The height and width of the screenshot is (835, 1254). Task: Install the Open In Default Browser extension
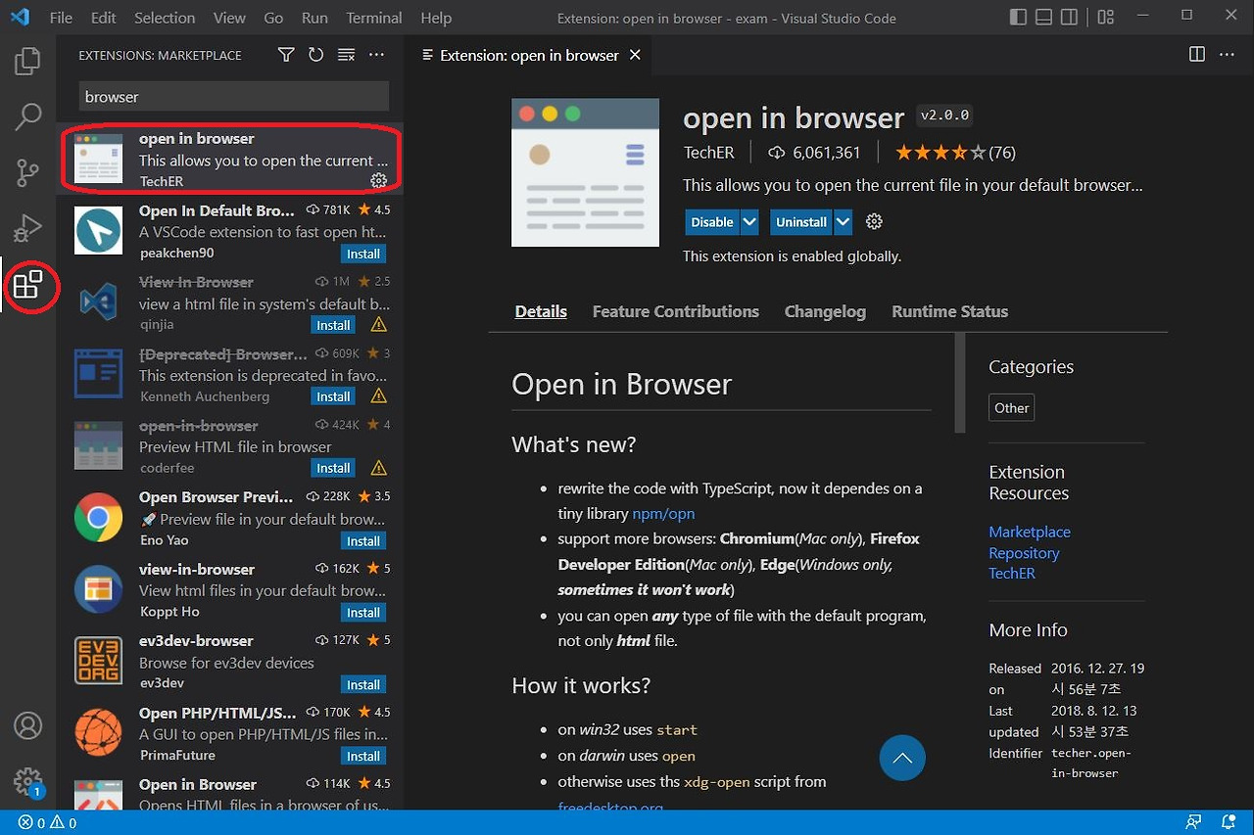(x=363, y=254)
